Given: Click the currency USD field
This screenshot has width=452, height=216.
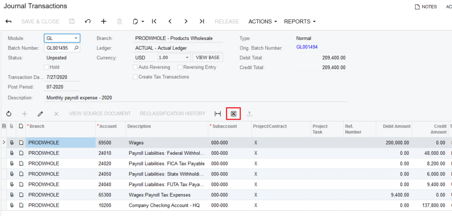Looking at the screenshot, I should tap(144, 58).
